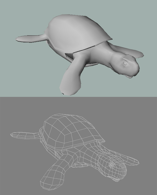Click the wireframe turtle's rear left flipper
This screenshot has height=195, width=157.
click(25, 135)
